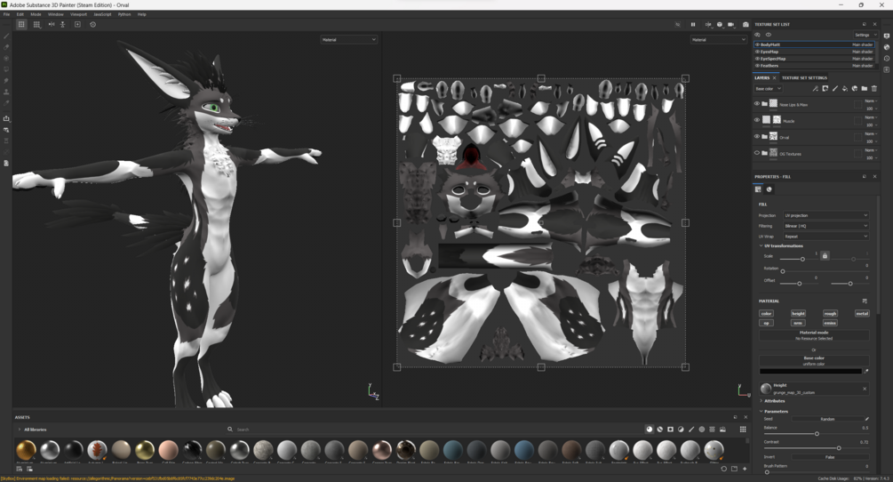This screenshot has height=482, width=893.
Task: Filter assets by materials sphere icon
Action: [650, 429]
